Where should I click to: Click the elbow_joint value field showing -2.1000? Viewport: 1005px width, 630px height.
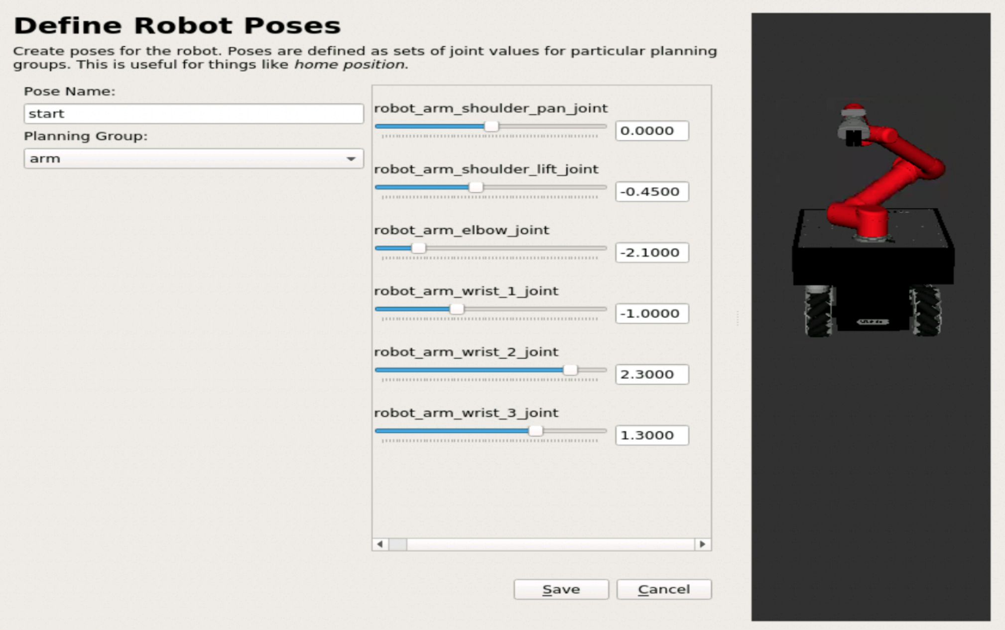652,252
